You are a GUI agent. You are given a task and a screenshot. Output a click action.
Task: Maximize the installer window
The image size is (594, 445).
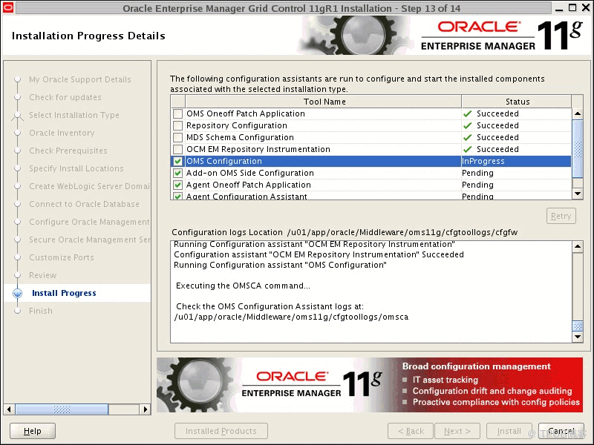tap(572, 7)
